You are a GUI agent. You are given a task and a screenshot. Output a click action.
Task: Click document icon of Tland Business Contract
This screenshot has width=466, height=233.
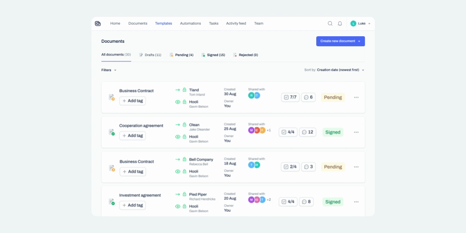[111, 98]
